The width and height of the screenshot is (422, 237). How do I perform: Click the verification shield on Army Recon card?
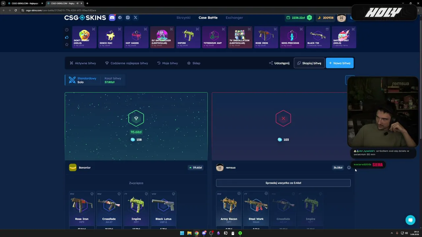pos(239,194)
